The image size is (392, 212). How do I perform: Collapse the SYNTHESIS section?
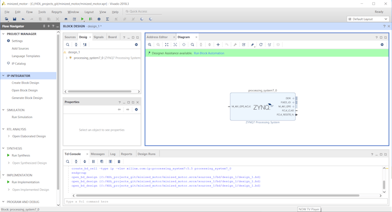[3, 148]
